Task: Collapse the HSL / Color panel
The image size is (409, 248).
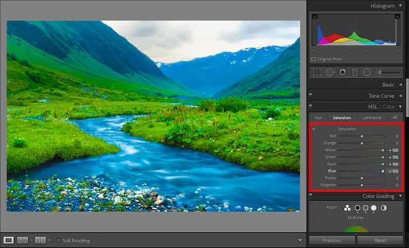Action: point(400,107)
